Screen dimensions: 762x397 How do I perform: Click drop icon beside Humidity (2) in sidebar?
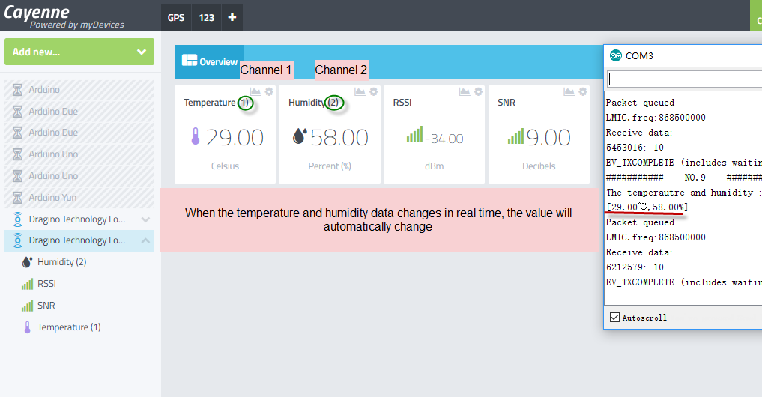pos(27,262)
